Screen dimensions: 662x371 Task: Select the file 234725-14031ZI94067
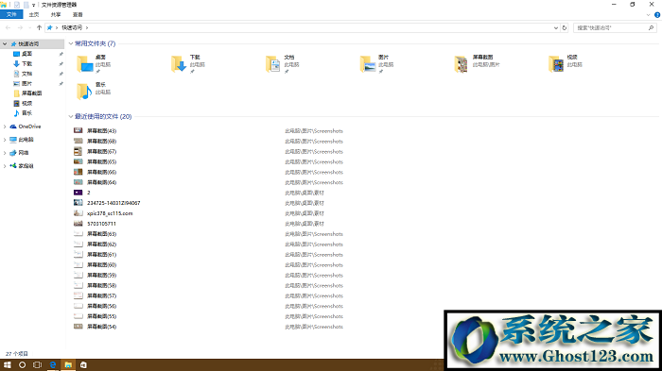point(113,203)
